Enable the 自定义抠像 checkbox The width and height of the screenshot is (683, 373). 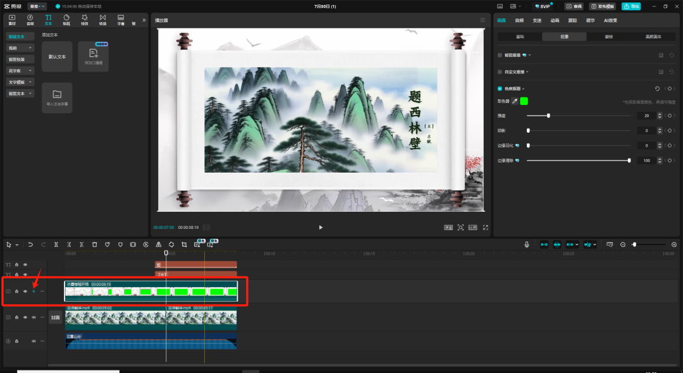coord(500,72)
